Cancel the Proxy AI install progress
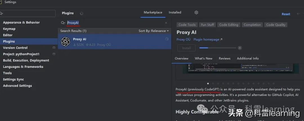The width and height of the screenshot is (304, 121). point(240,48)
